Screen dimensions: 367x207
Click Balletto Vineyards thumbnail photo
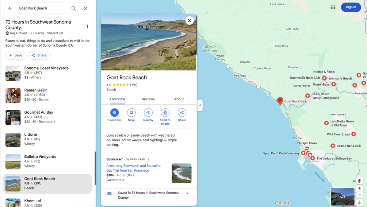[13, 162]
